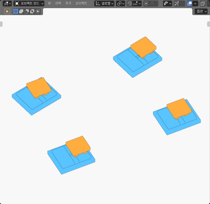210x204 pixels.
Task: Open selectability and visibility eye dropdown
Action: [168, 3]
